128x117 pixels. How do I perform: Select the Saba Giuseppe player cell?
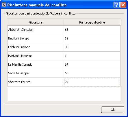tap(36, 73)
